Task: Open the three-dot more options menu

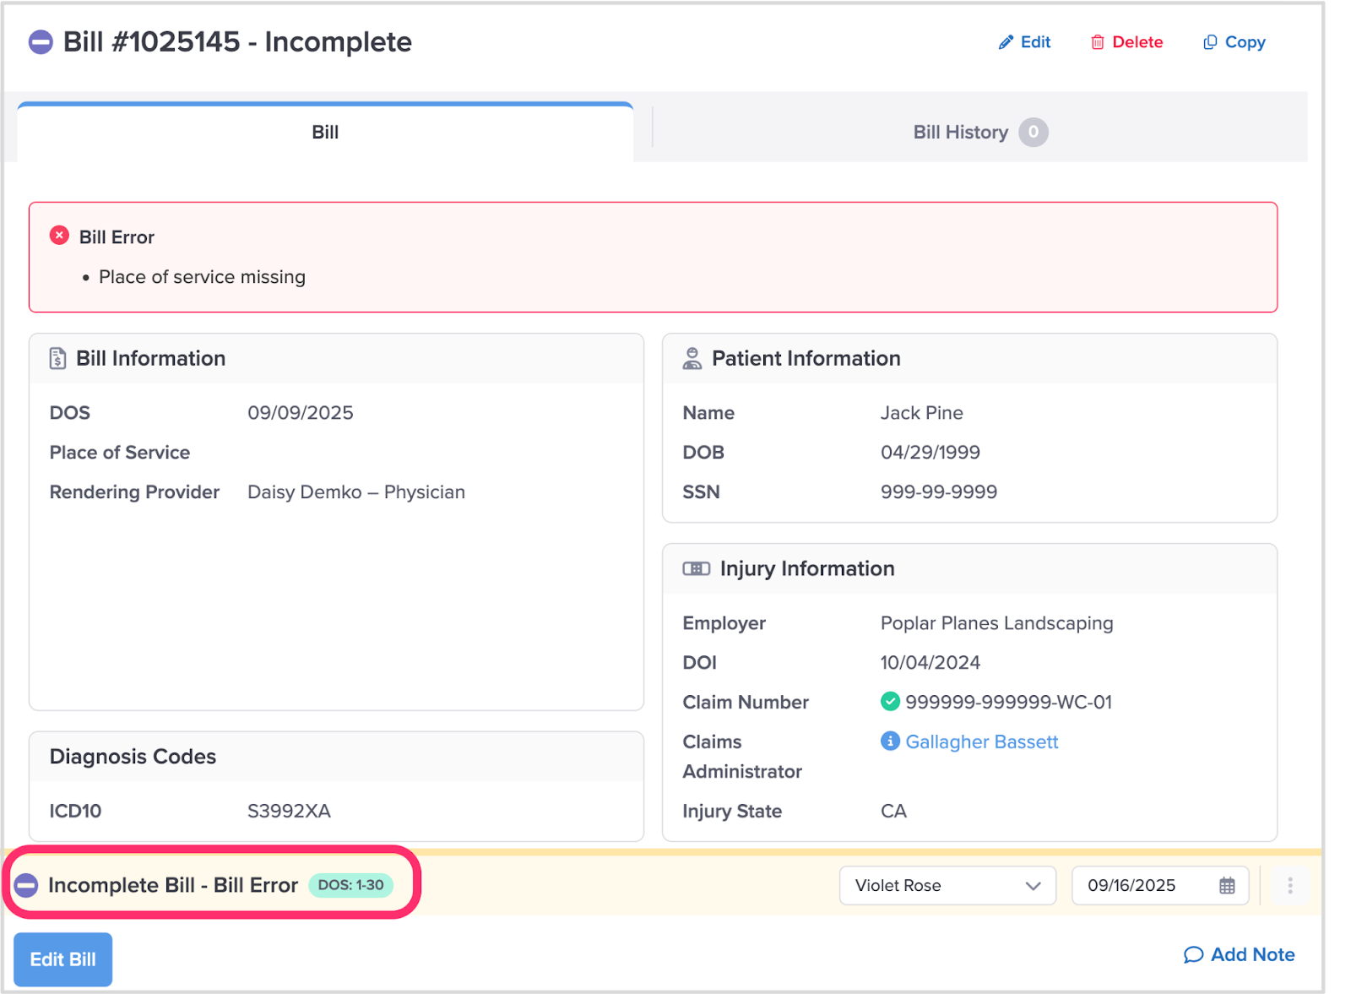Action: pos(1289,885)
